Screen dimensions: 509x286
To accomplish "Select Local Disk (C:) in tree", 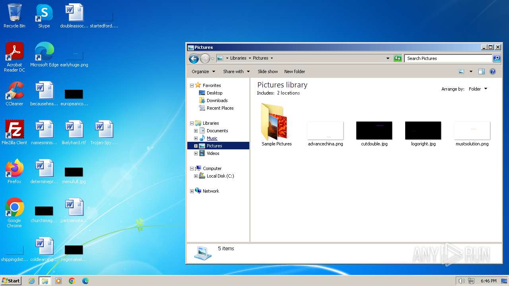I will [220, 176].
